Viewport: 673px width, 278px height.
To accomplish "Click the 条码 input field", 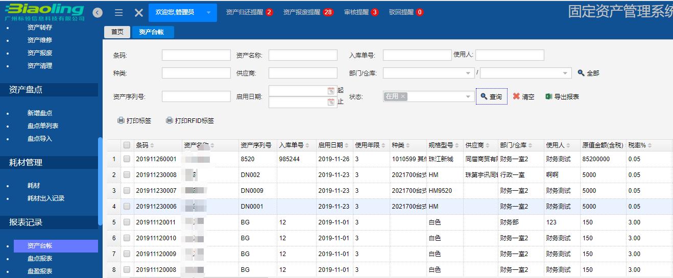I will (196, 55).
